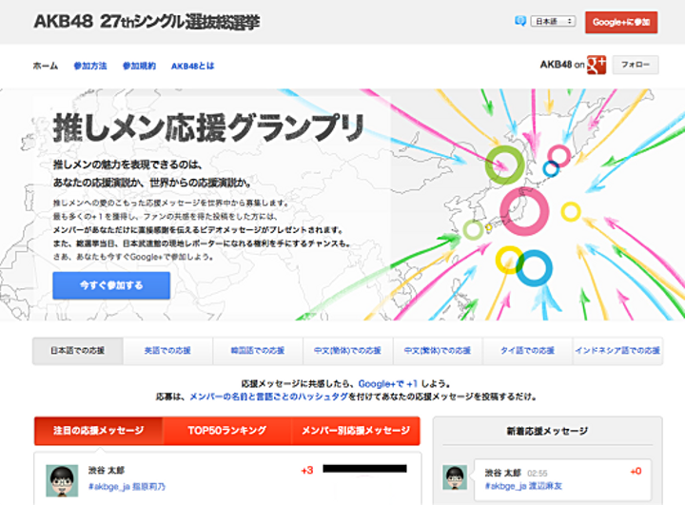The width and height of the screenshot is (685, 505).
Task: Select the タイ語での応援 tab
Action: pos(528,350)
